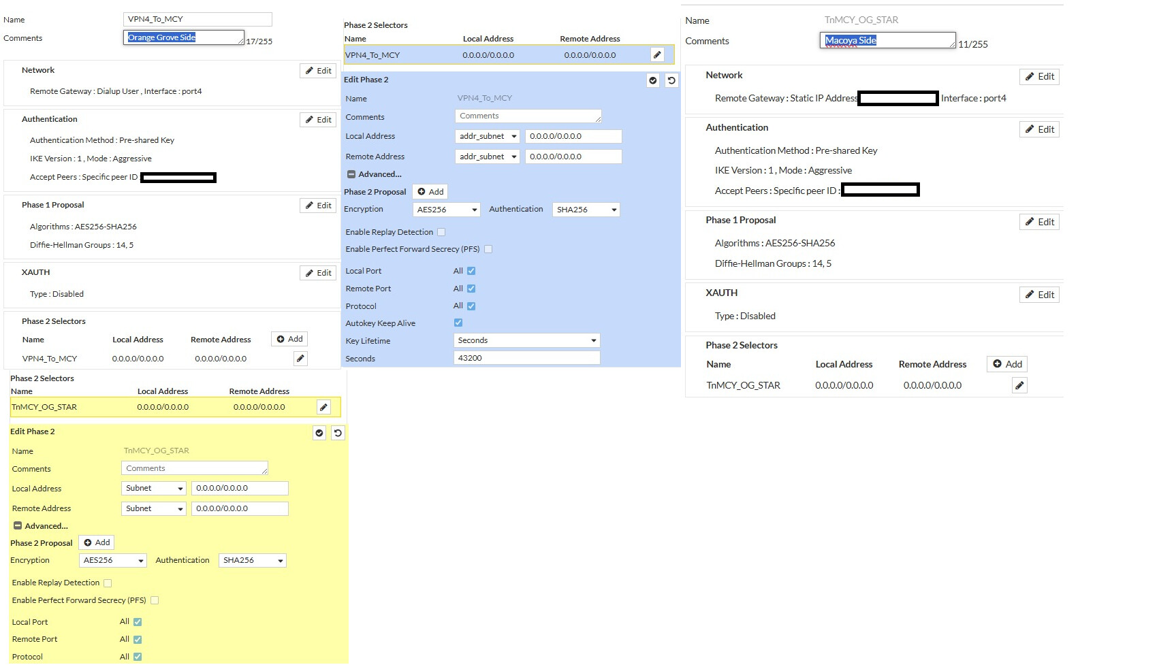Click undo arrow icon in yellow Edit Phase 2 header
This screenshot has width=1159, height=669.
(338, 433)
